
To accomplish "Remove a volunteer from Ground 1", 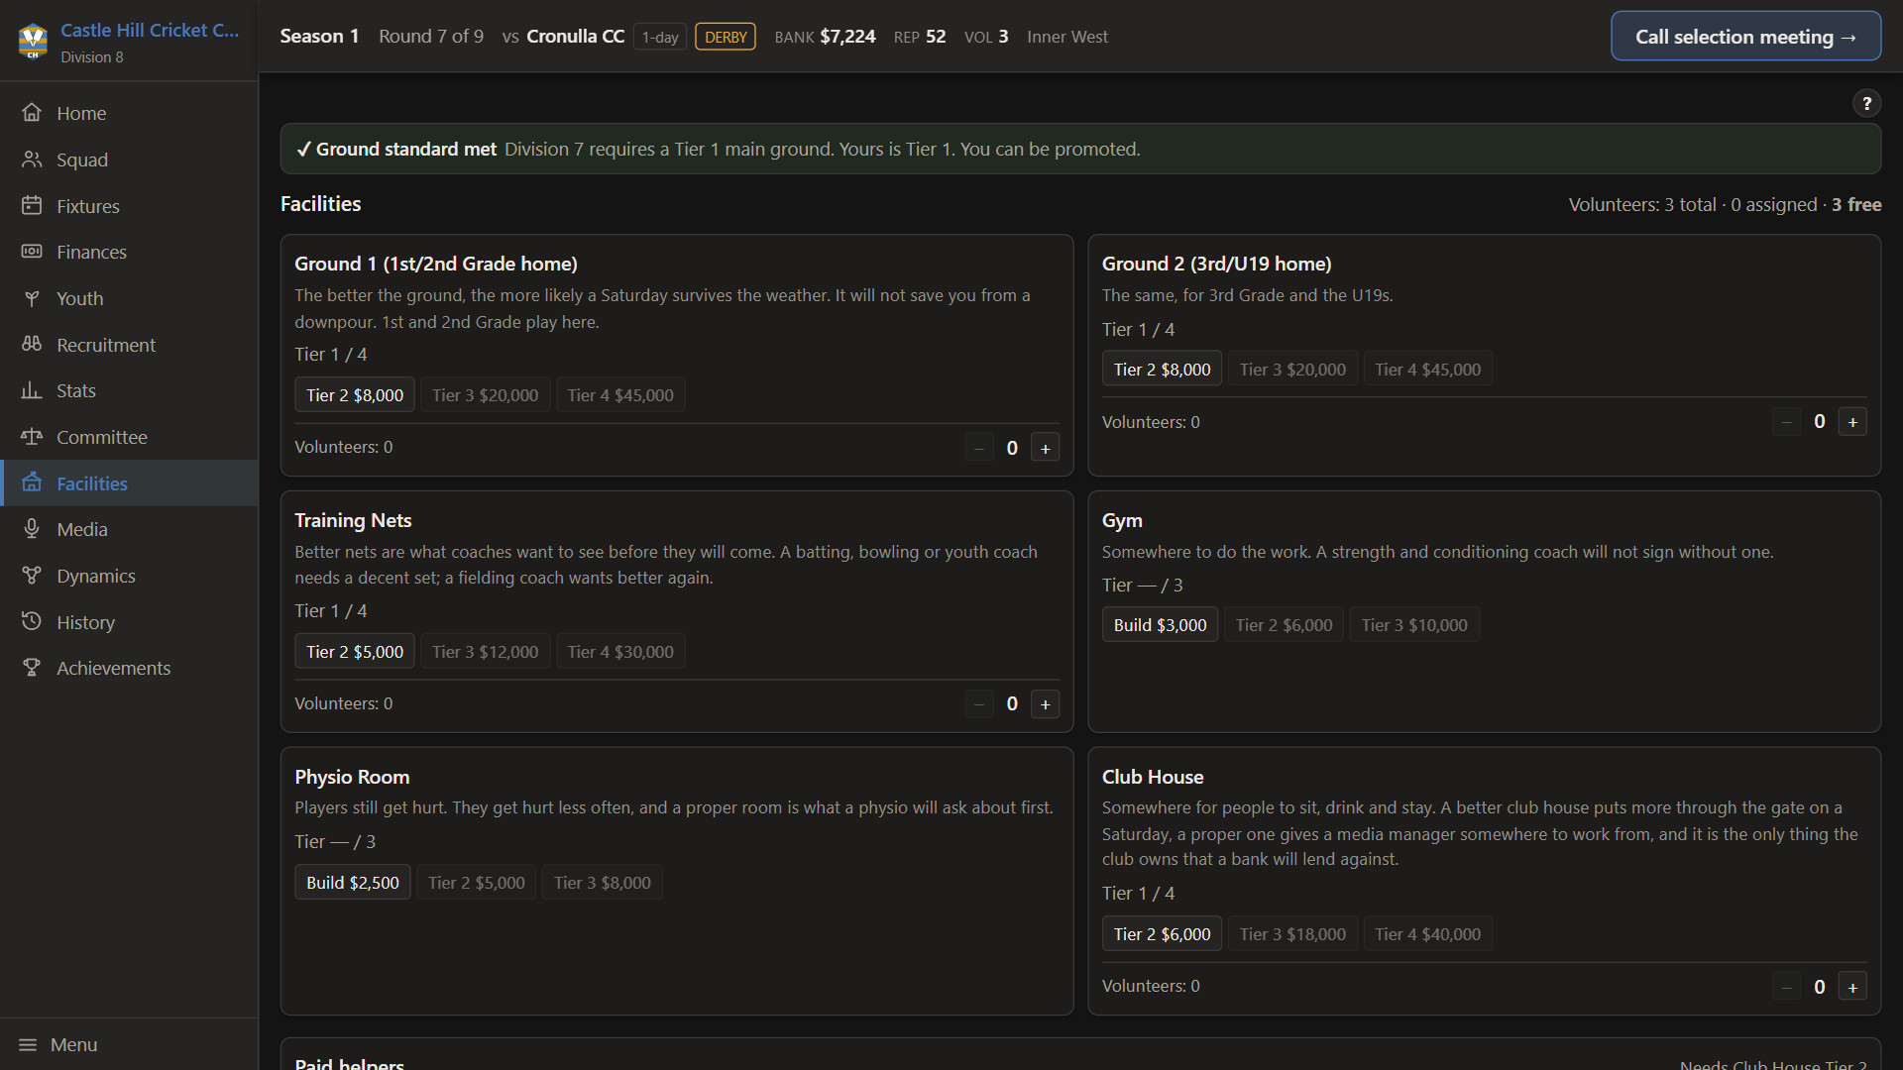I will (978, 448).
